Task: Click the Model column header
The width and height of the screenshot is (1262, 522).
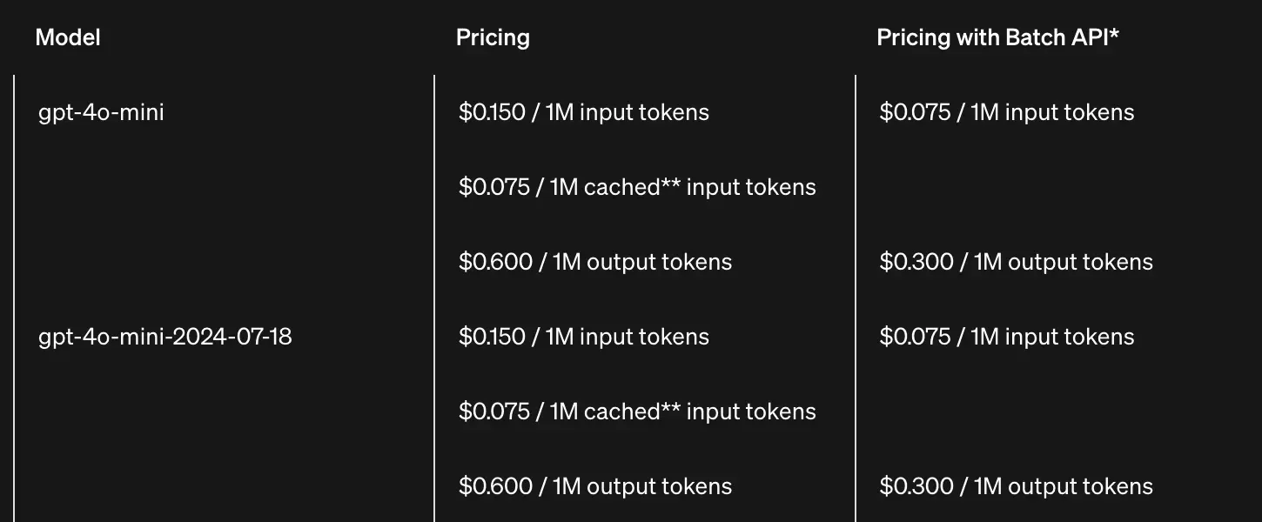Action: point(68,37)
